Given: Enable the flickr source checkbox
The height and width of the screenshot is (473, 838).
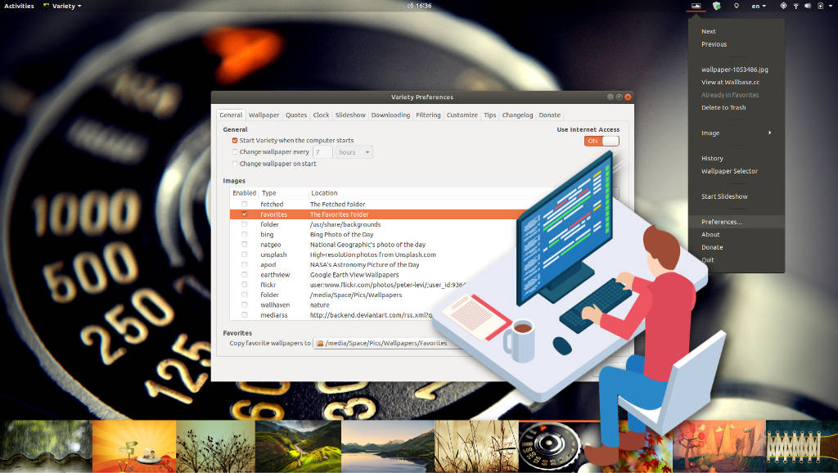Looking at the screenshot, I should point(244,285).
